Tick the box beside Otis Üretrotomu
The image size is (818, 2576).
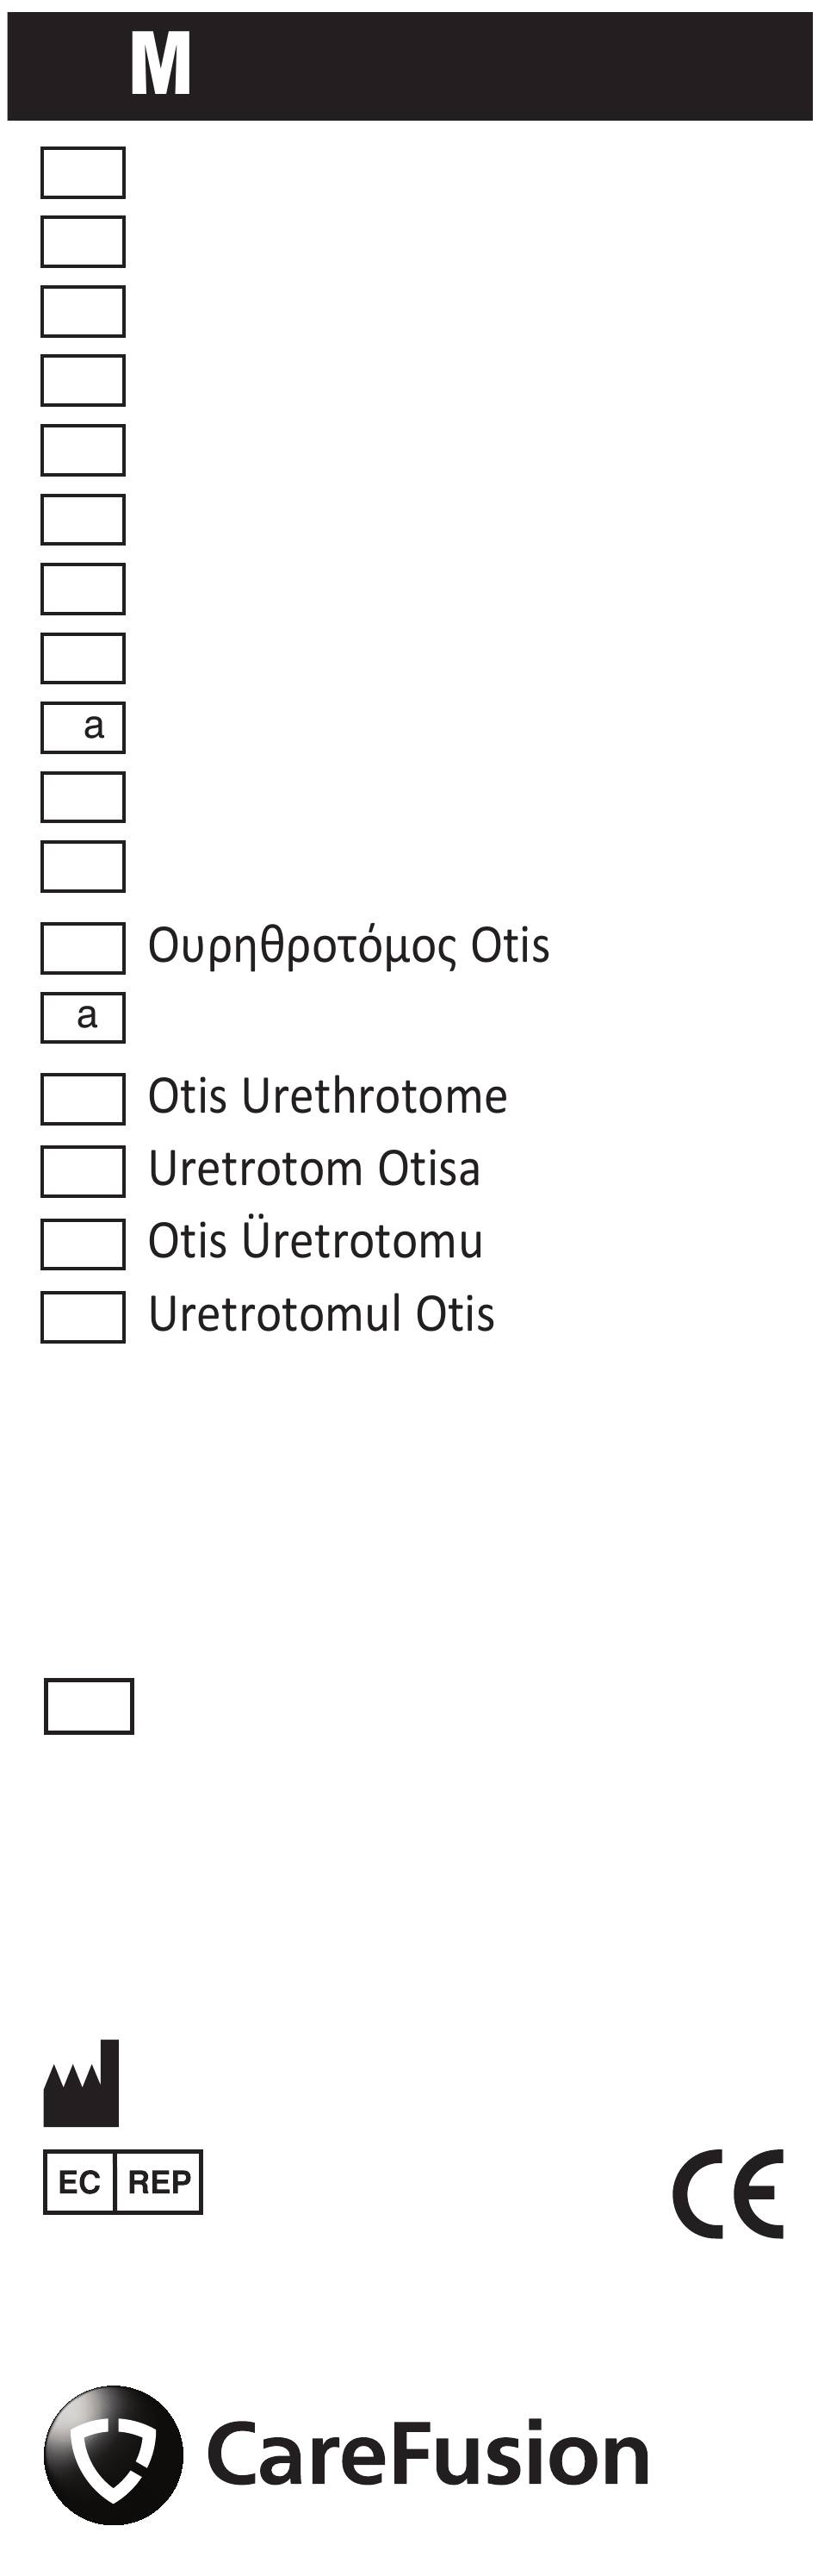pyautogui.click(x=83, y=1244)
